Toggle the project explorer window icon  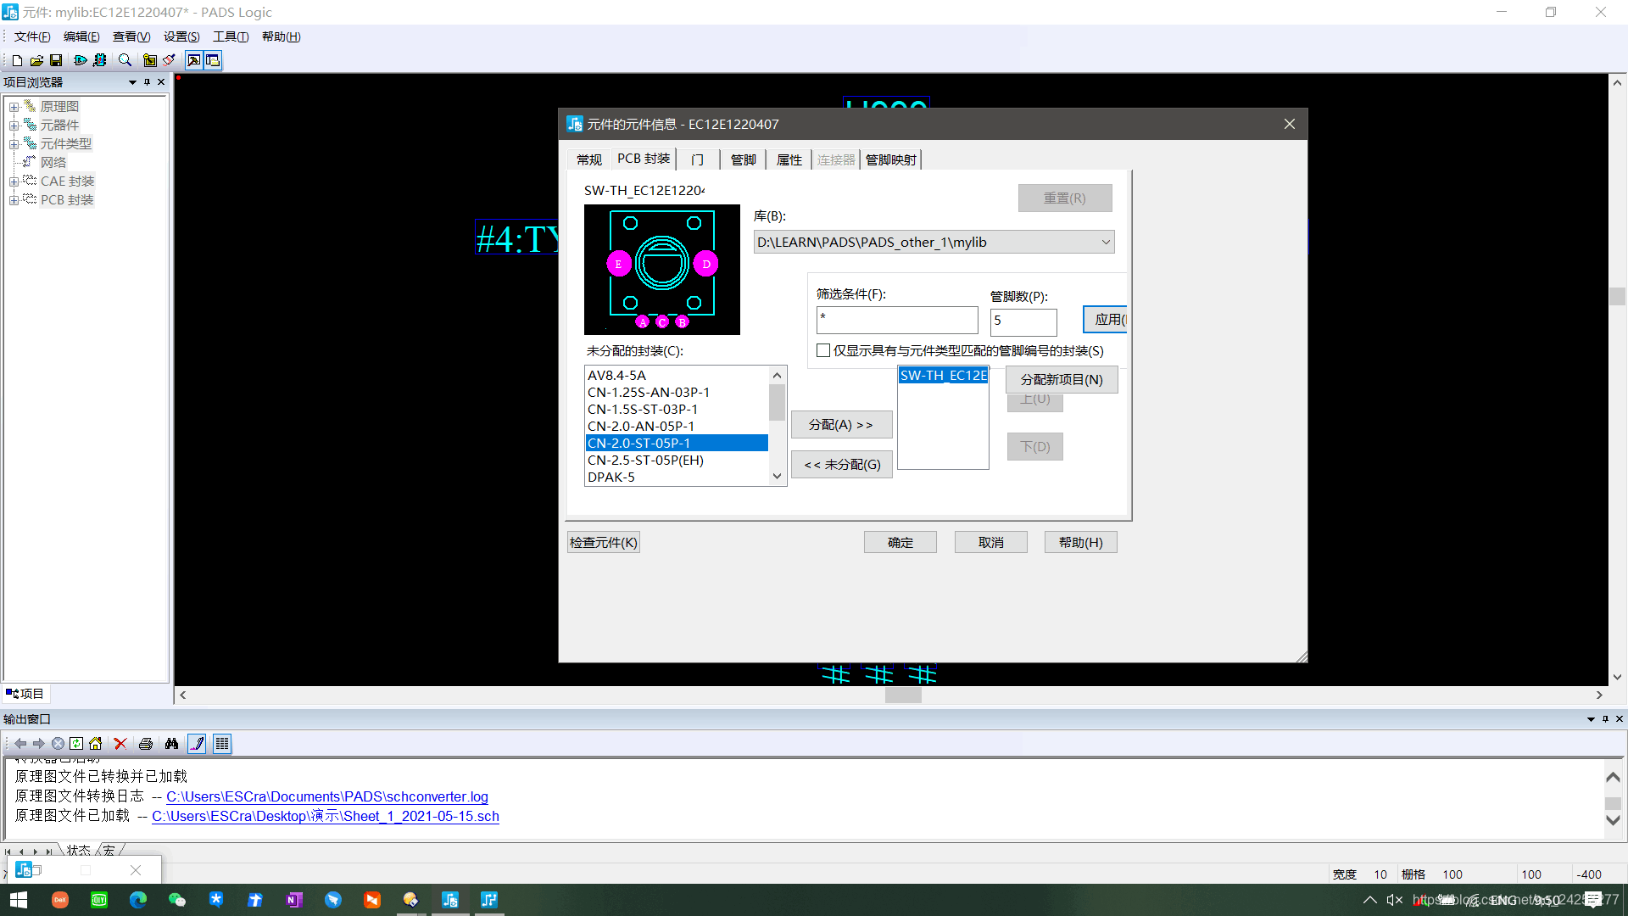pos(213,60)
